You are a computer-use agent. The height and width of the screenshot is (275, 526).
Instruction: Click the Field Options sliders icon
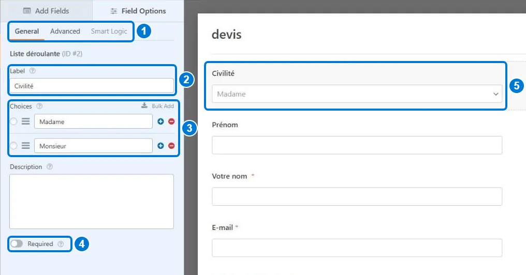114,11
